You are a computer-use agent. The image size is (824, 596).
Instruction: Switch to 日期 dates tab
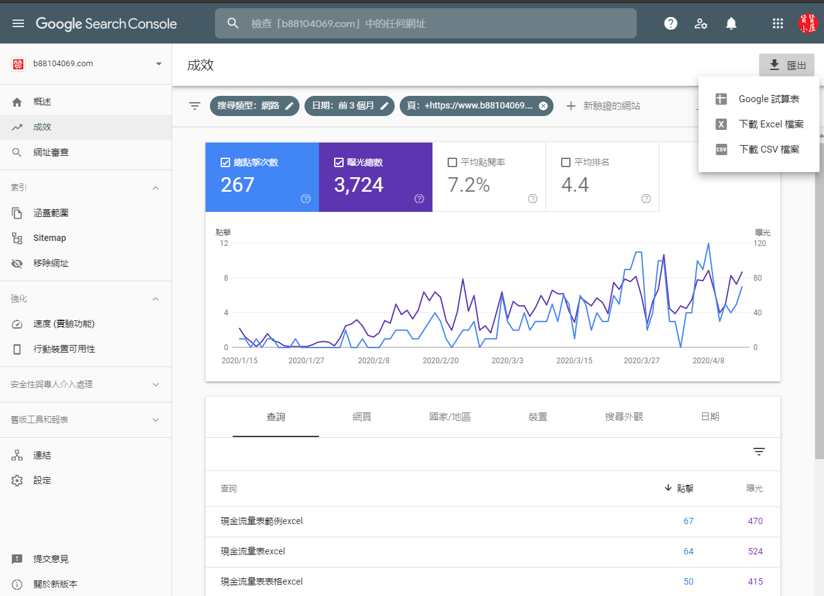[x=710, y=417]
